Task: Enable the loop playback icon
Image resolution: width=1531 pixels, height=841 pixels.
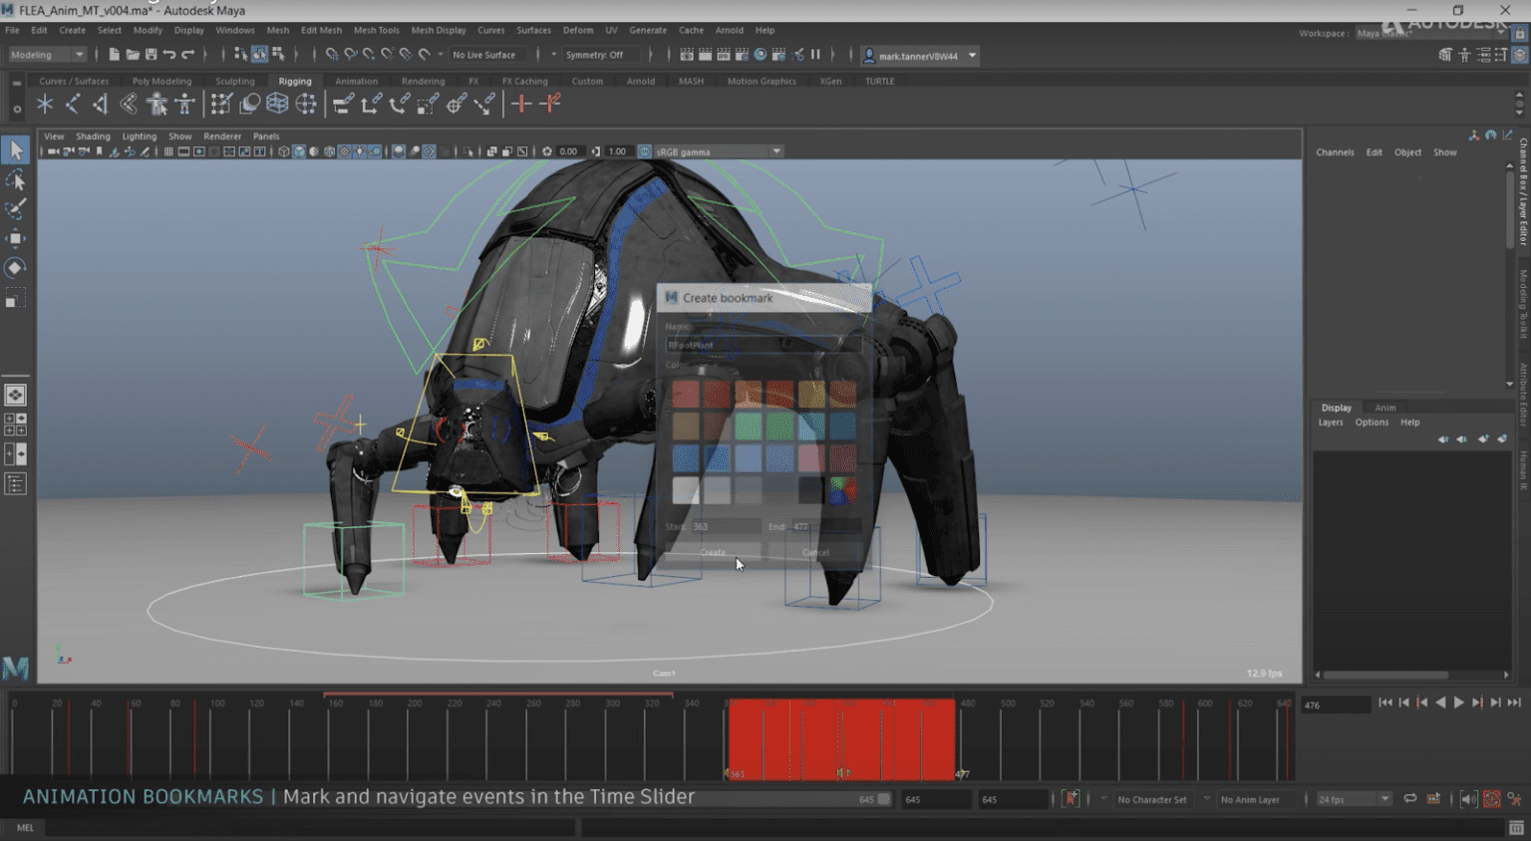Action: click(1409, 798)
